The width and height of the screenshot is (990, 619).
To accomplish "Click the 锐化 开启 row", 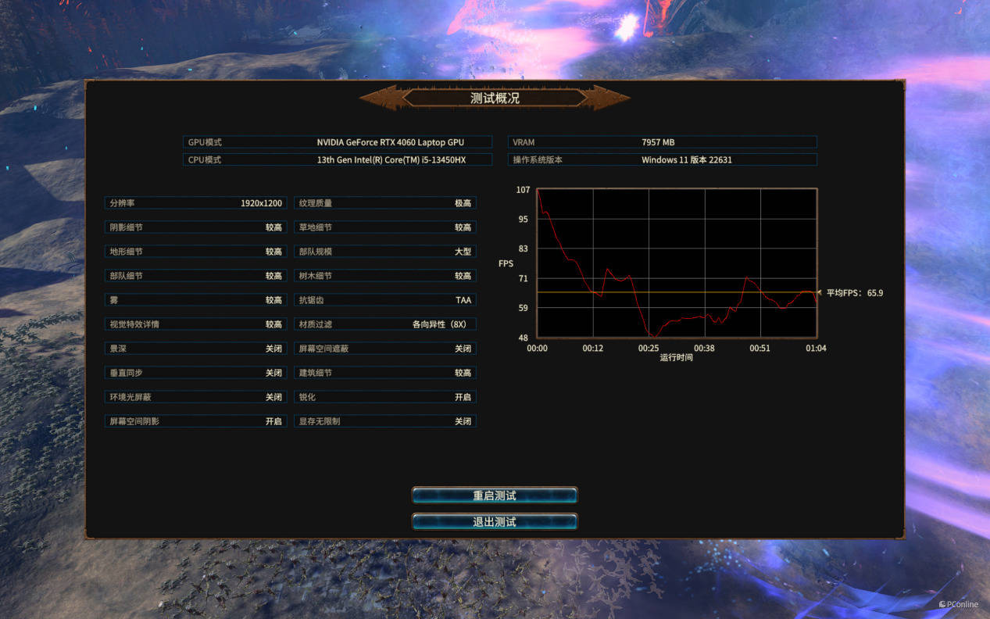I will point(385,397).
